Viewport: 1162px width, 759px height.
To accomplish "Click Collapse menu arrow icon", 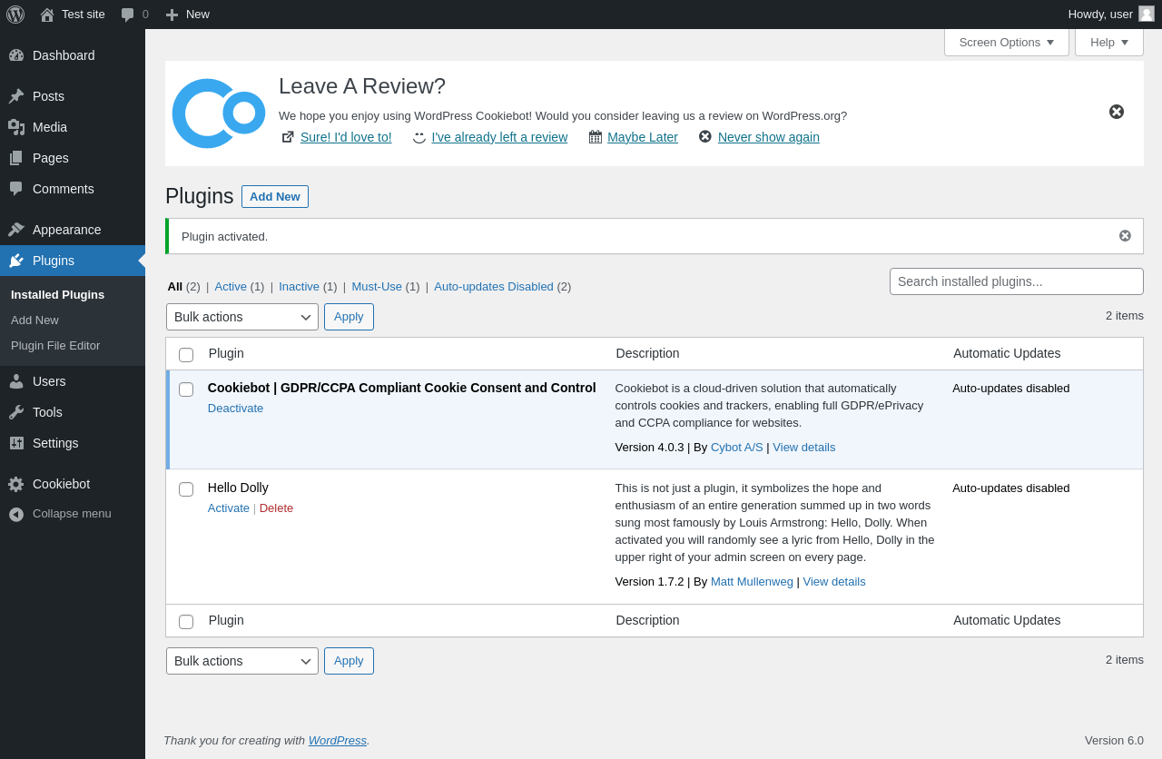I will click(16, 514).
